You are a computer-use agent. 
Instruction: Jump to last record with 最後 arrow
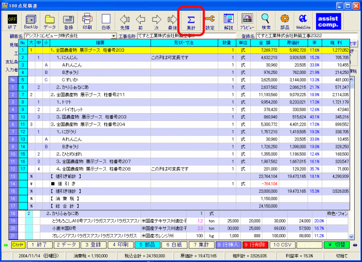(172, 22)
